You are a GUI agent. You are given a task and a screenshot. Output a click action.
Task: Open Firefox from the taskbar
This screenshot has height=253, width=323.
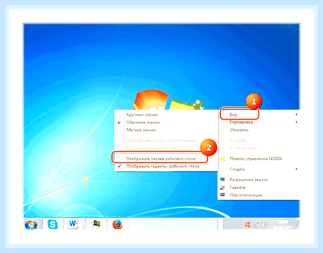[118, 224]
